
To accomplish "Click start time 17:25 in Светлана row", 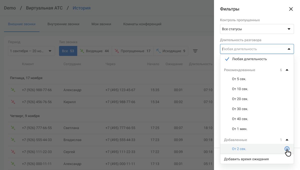I will 155,128.
